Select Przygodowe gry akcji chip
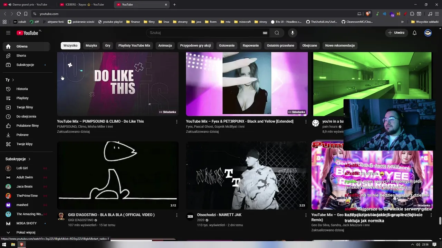 click(195, 45)
